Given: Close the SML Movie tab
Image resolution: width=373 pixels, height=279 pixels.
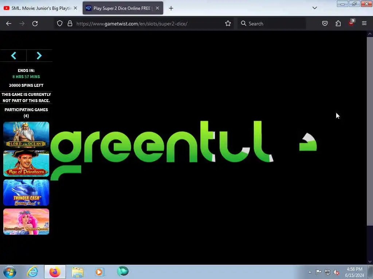Looking at the screenshot, I should (75, 8).
